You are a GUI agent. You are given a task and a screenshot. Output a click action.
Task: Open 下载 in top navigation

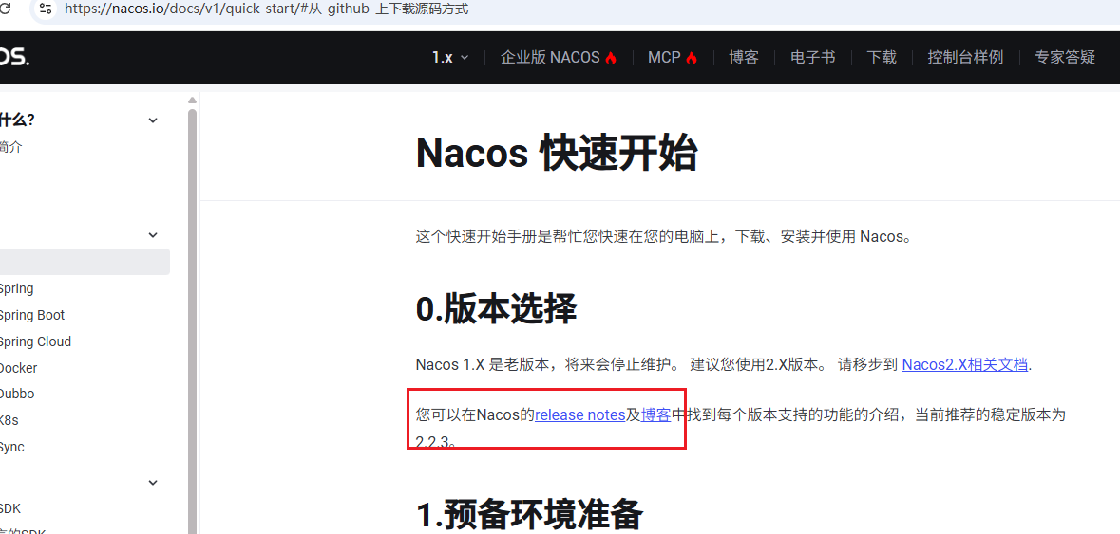tap(882, 58)
